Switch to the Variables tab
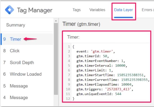This screenshot has width=154, height=107. coord(97,10)
